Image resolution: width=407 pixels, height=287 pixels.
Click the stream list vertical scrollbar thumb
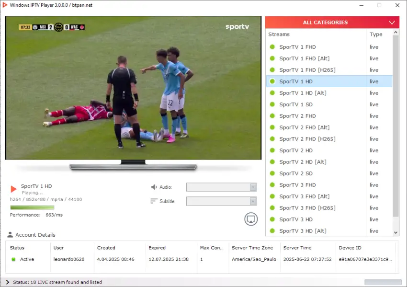click(x=396, y=126)
